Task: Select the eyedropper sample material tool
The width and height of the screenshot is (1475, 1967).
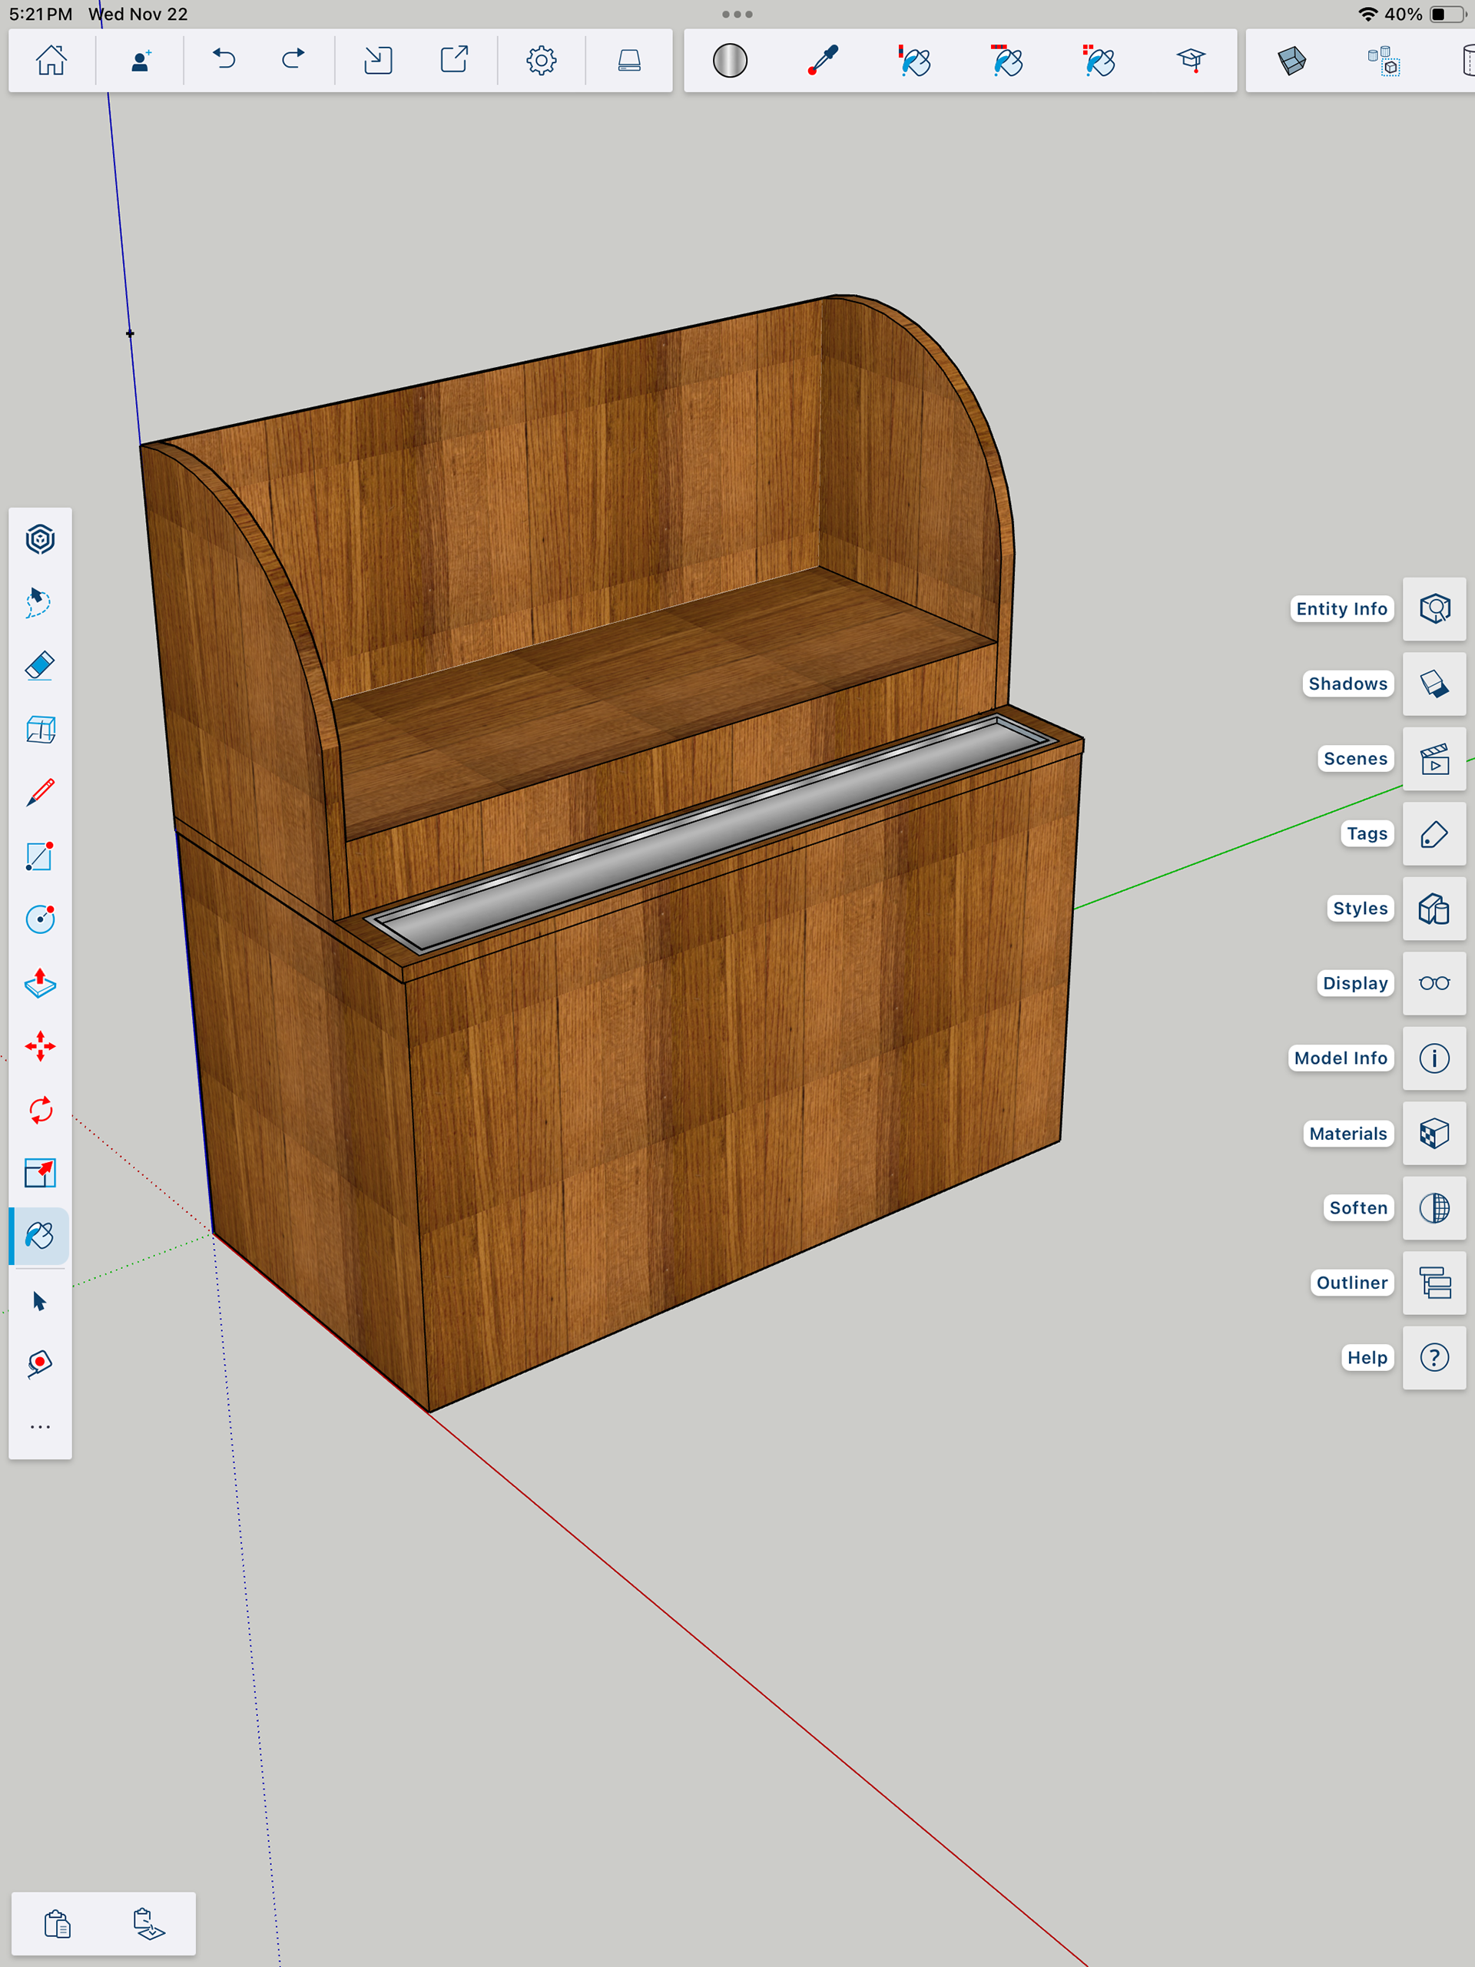Action: (x=823, y=61)
